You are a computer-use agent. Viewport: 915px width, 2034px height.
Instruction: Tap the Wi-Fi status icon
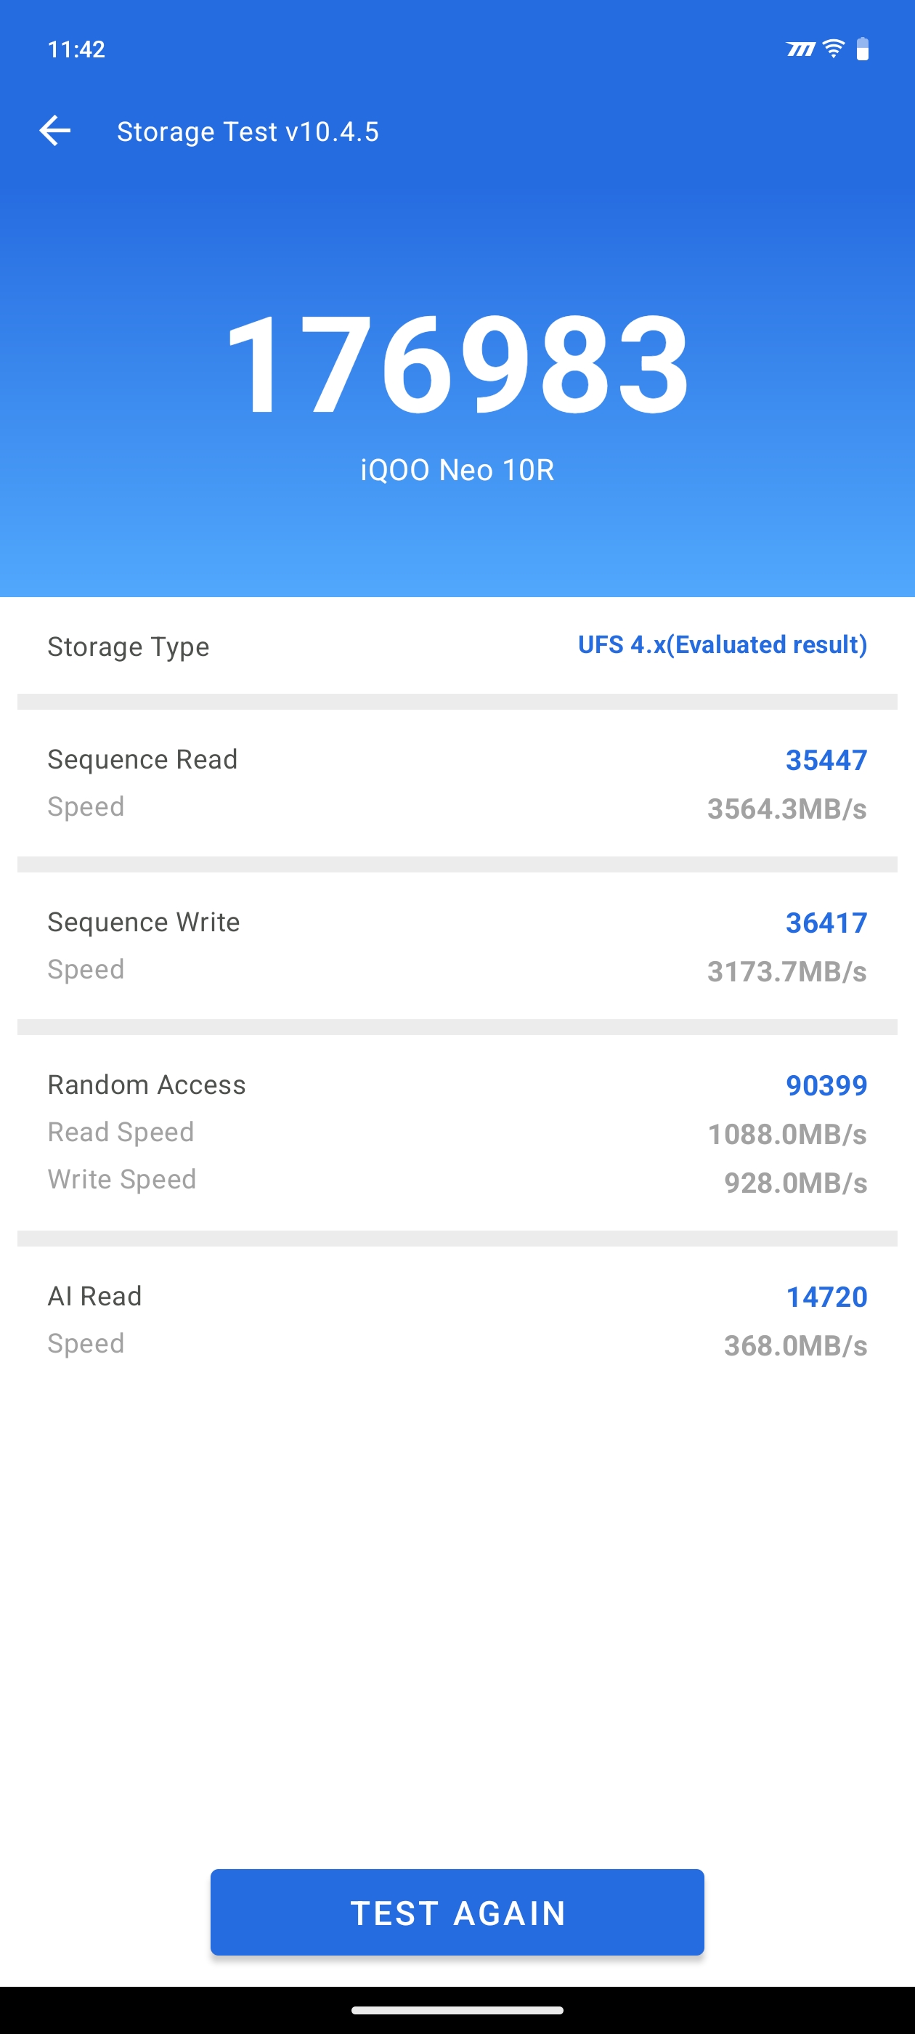pos(833,49)
